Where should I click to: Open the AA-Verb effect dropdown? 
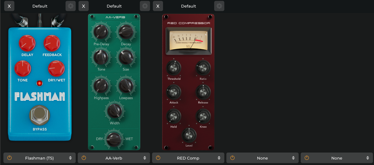[x=114, y=158]
